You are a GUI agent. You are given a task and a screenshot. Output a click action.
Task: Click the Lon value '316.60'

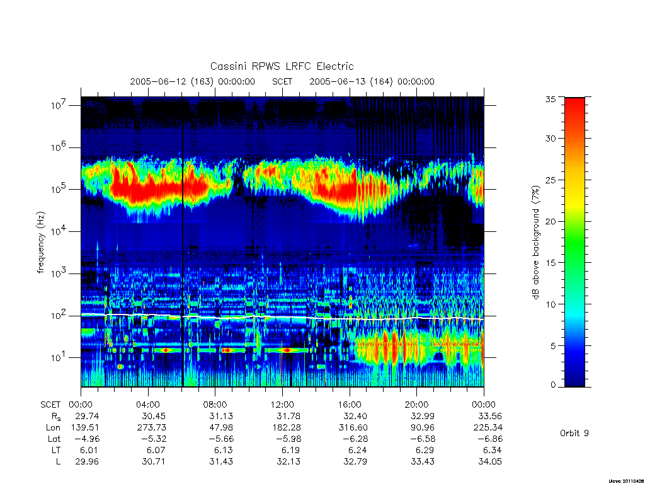point(353,427)
